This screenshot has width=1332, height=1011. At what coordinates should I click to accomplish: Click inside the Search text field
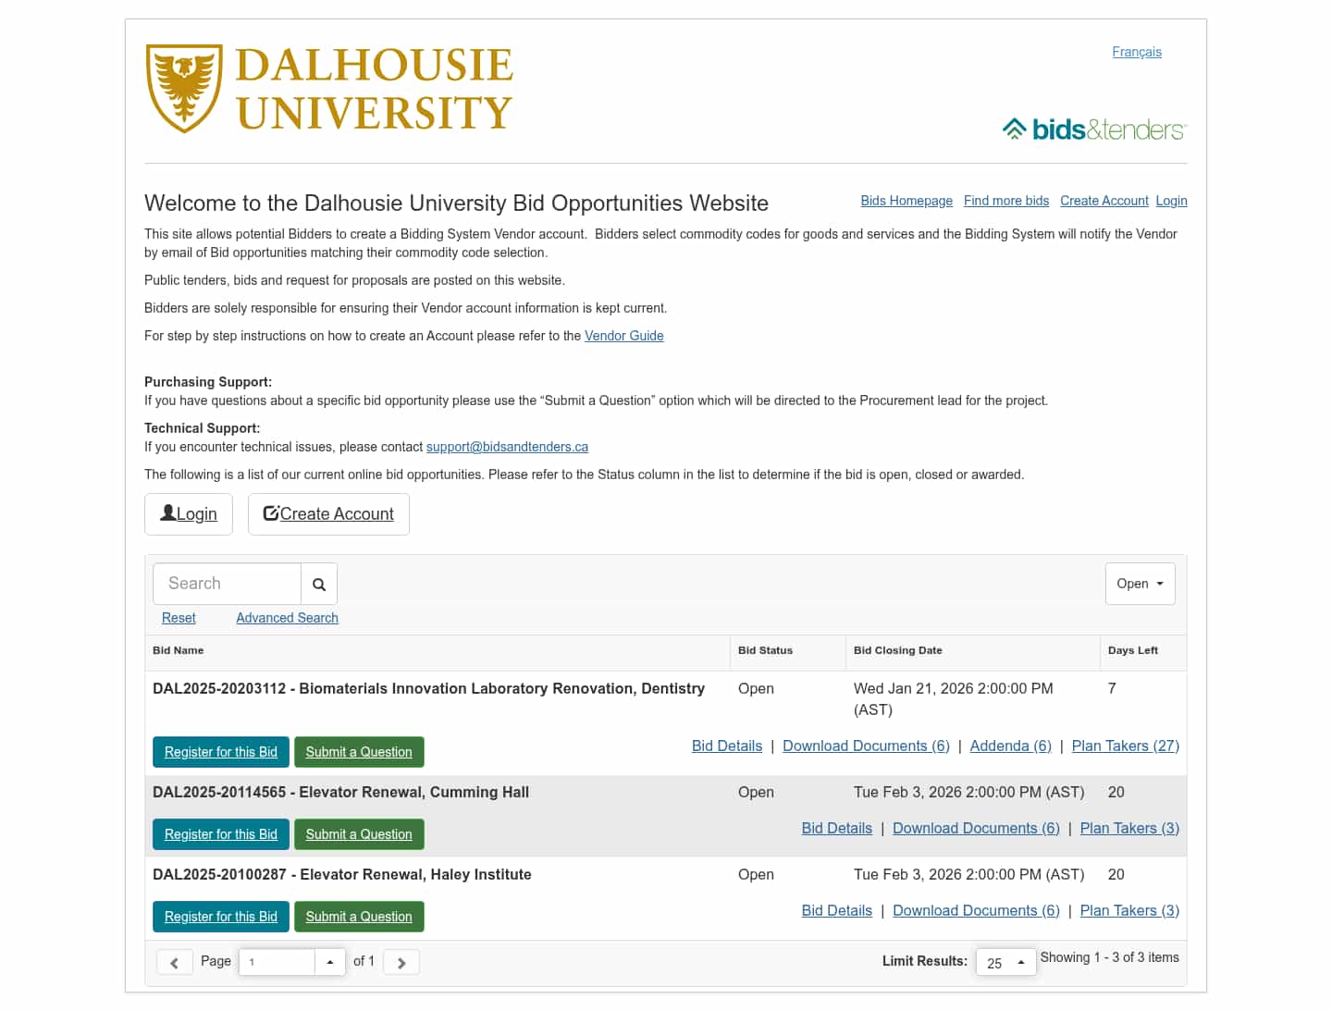coord(227,584)
